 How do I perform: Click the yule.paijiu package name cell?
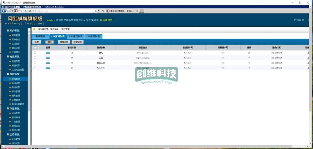point(143,53)
